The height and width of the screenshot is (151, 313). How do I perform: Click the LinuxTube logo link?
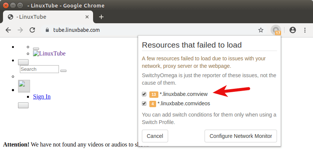(x=49, y=54)
